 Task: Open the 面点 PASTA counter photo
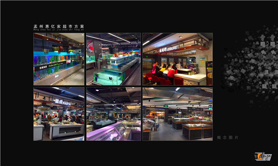[x=59, y=114]
